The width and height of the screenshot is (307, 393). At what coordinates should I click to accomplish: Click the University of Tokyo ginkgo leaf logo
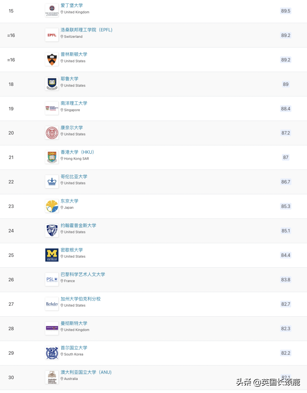tap(52, 206)
